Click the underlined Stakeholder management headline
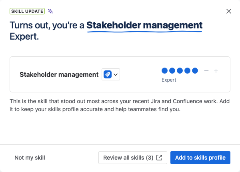 (144, 26)
